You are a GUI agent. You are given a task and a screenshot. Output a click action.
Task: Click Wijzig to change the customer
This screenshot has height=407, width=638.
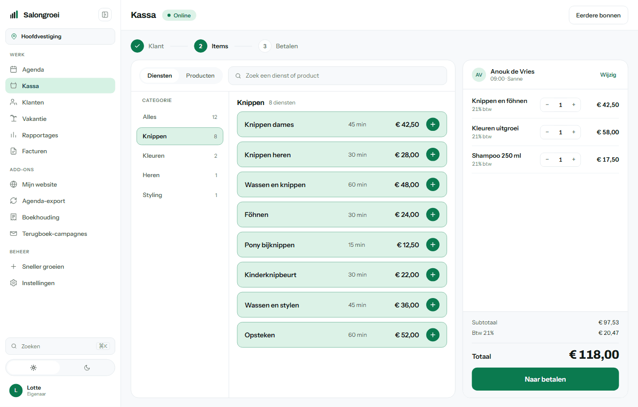(x=608, y=75)
